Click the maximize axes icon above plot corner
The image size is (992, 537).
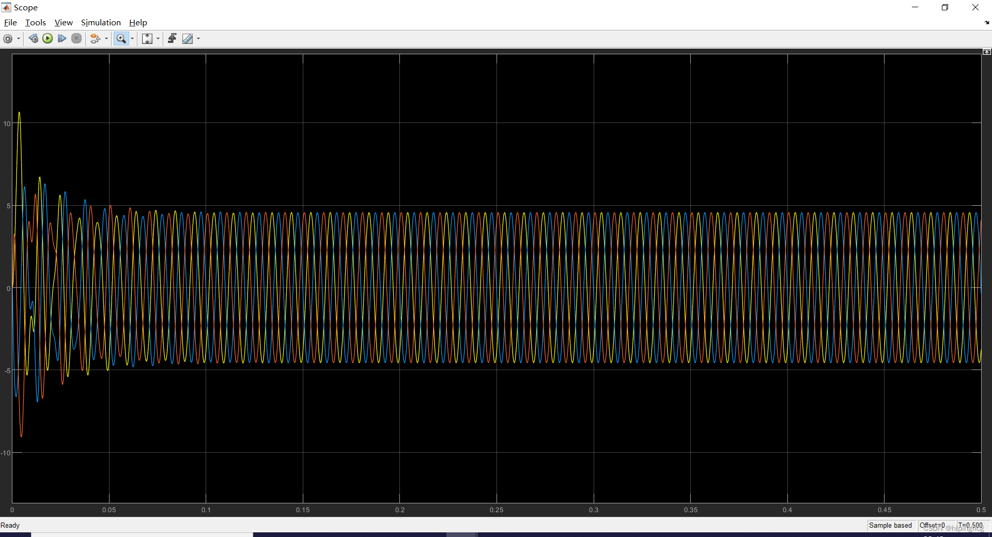[987, 52]
